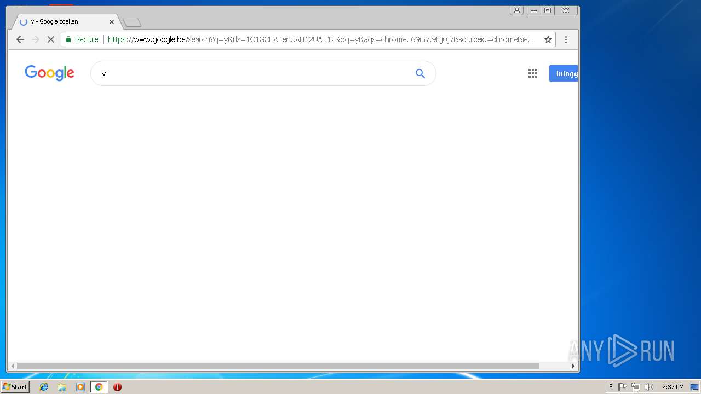
Task: Open the Windows Start menu
Action: click(15, 387)
